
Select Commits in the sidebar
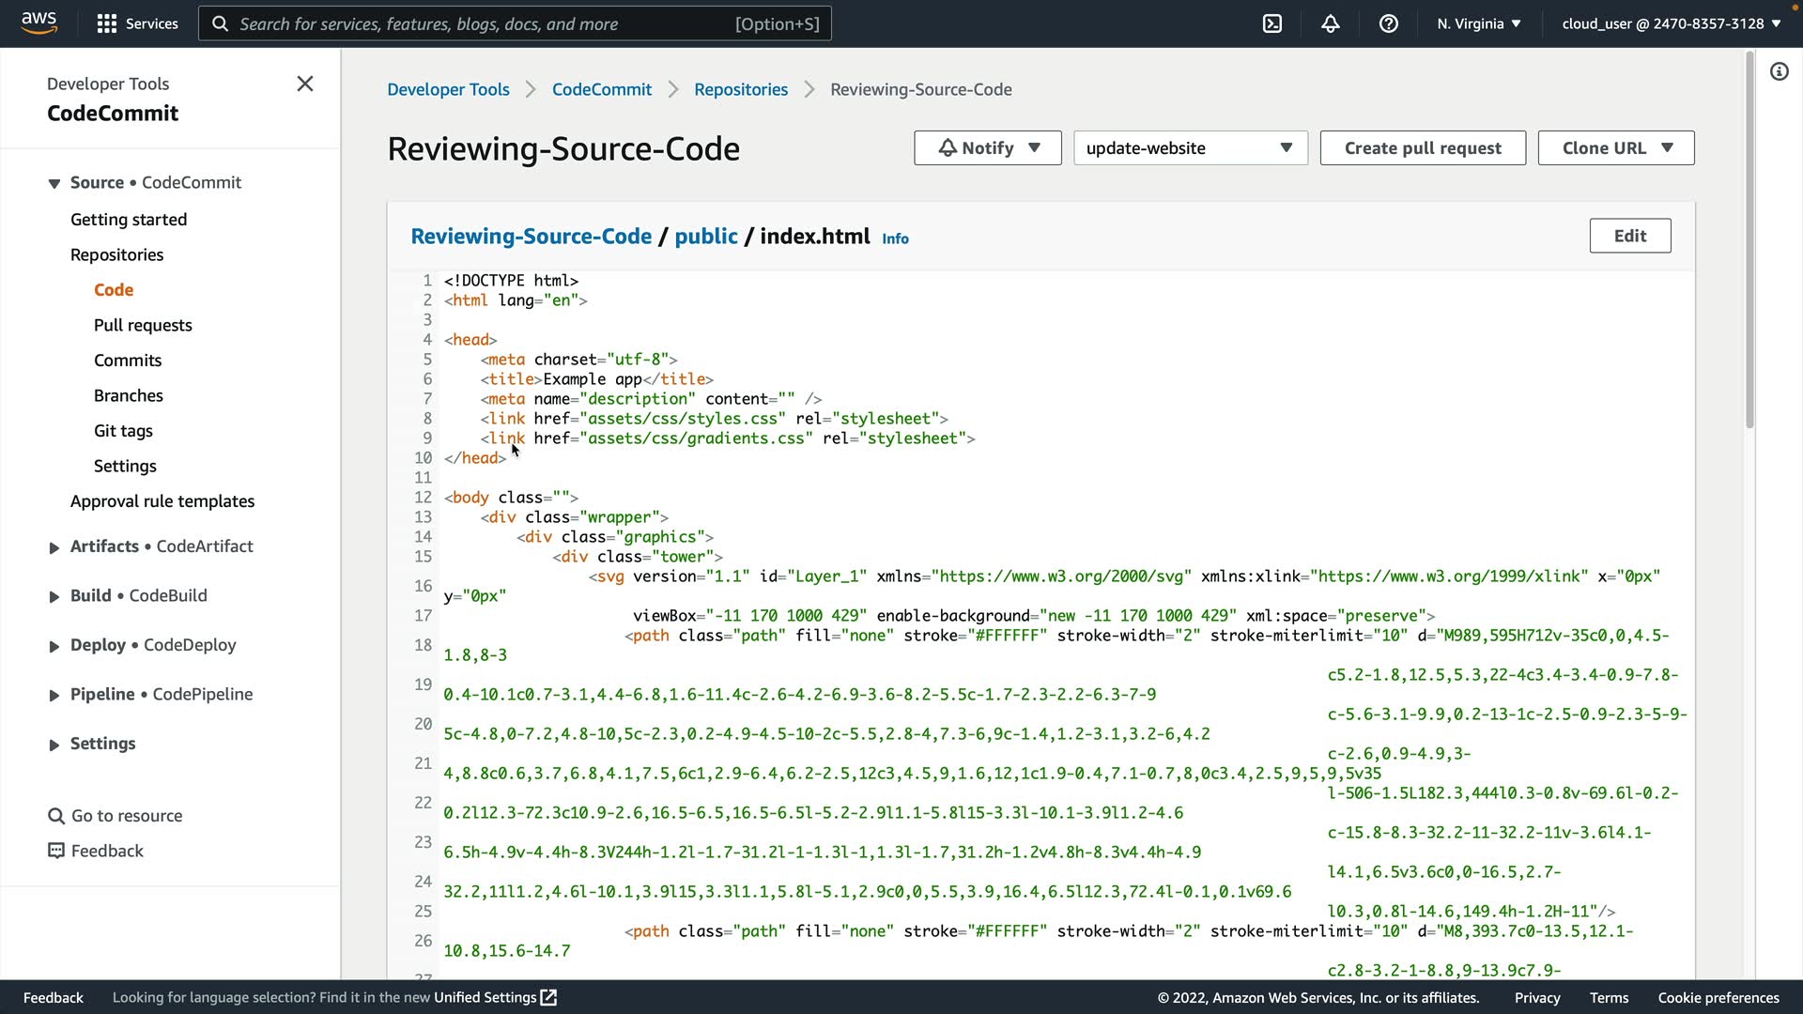[128, 361]
